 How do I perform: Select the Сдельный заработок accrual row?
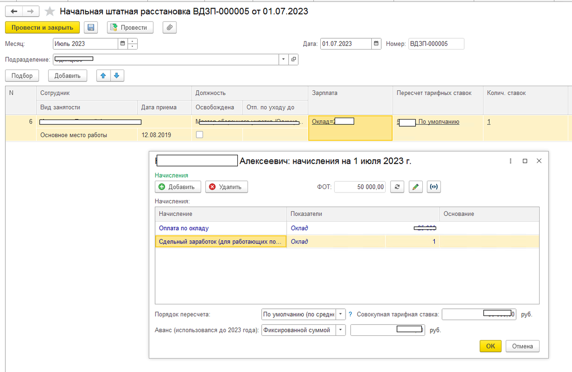[x=347, y=241]
